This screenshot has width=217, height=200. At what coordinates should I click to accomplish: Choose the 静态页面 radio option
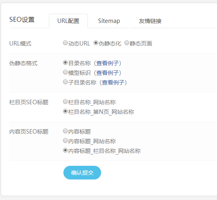point(127,43)
